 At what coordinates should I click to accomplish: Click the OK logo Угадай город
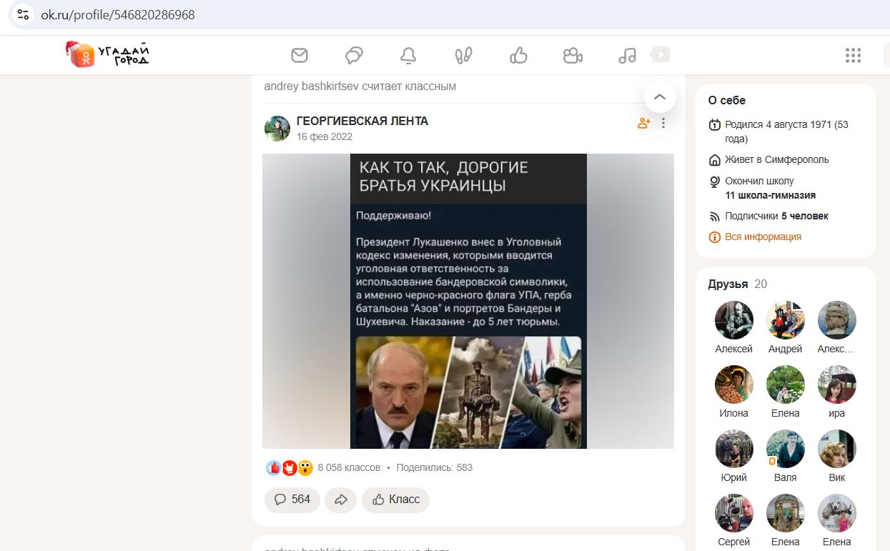point(108,54)
